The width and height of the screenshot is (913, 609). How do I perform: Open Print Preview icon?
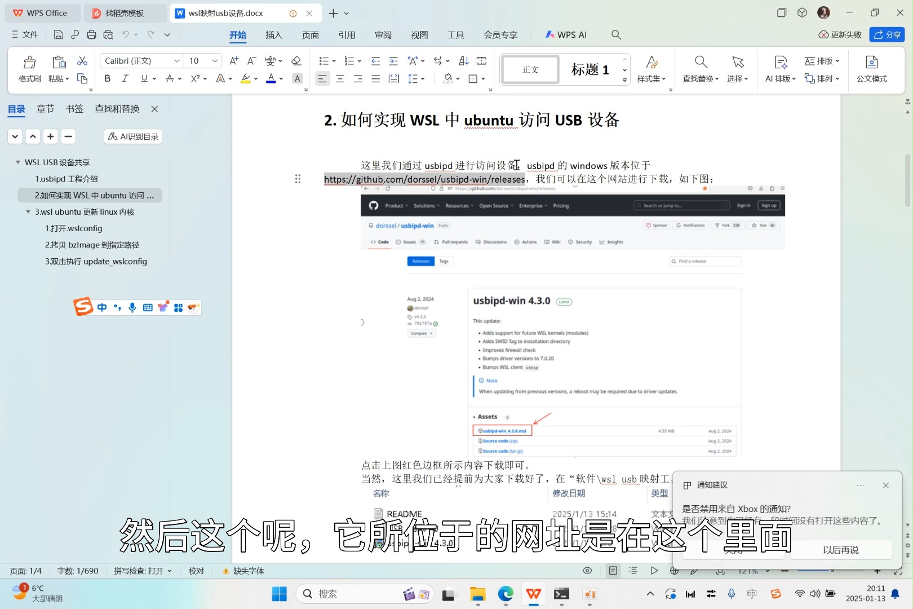[108, 35]
